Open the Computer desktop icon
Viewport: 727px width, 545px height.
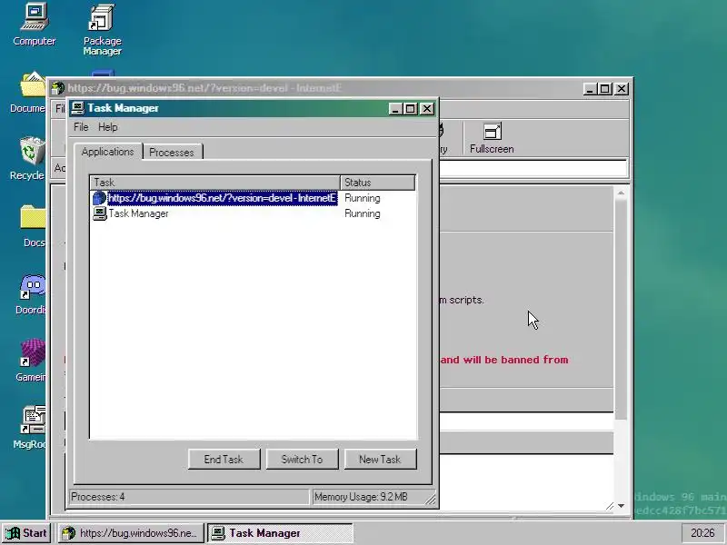pyautogui.click(x=35, y=25)
